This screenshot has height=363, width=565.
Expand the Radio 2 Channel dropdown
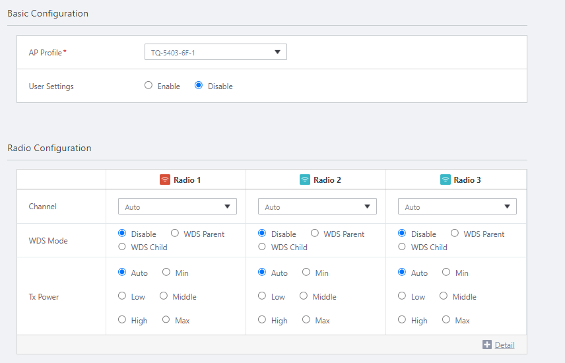coord(317,207)
